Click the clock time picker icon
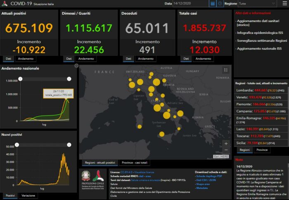The image size is (289, 200). click(x=220, y=3)
